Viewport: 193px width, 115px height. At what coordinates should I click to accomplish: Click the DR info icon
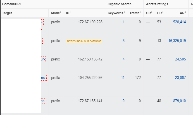pos(163,12)
